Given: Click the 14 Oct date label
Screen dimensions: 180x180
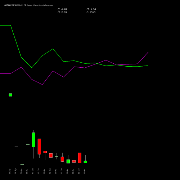Looking at the screenshot, I should click(x=50, y=171).
